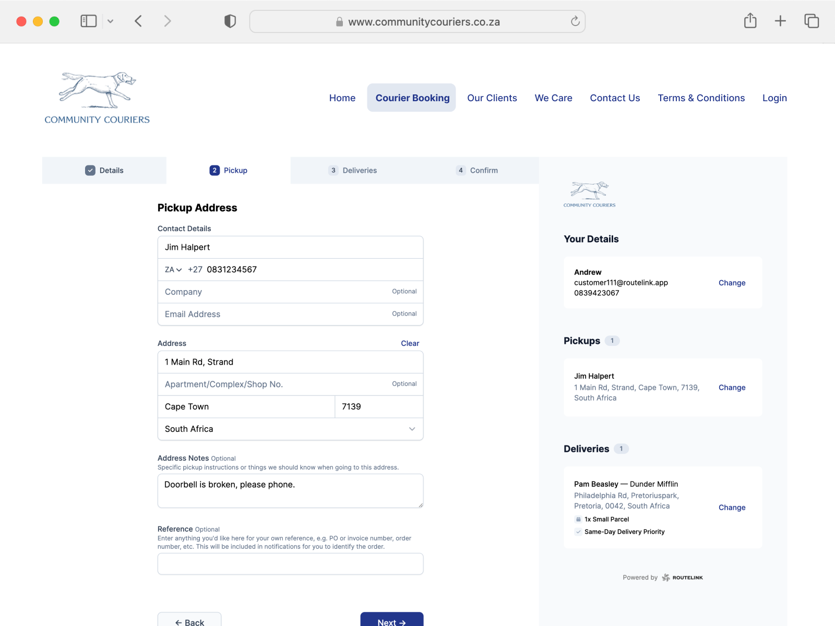Open the chevron menu beside the sidebar icon
The width and height of the screenshot is (835, 626).
pos(110,21)
